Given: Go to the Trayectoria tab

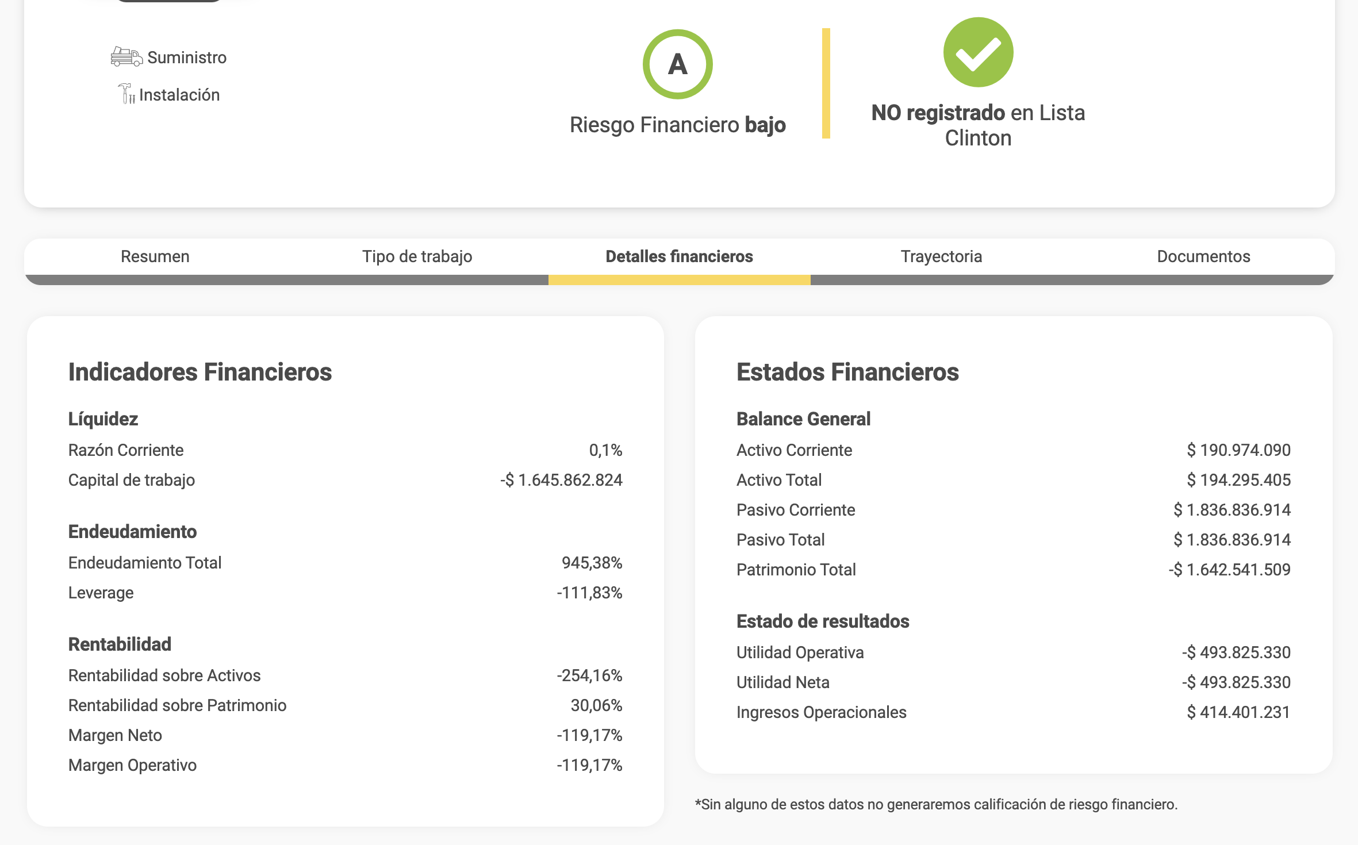Looking at the screenshot, I should click(941, 256).
